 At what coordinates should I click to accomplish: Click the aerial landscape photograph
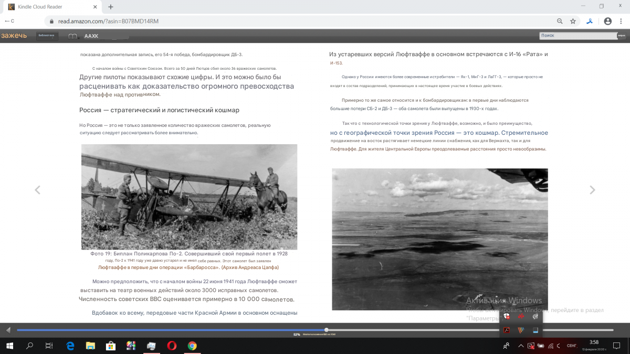point(440,239)
